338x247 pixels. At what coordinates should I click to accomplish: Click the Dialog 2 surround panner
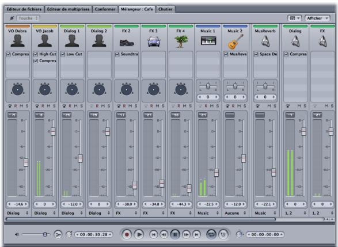click(99, 90)
